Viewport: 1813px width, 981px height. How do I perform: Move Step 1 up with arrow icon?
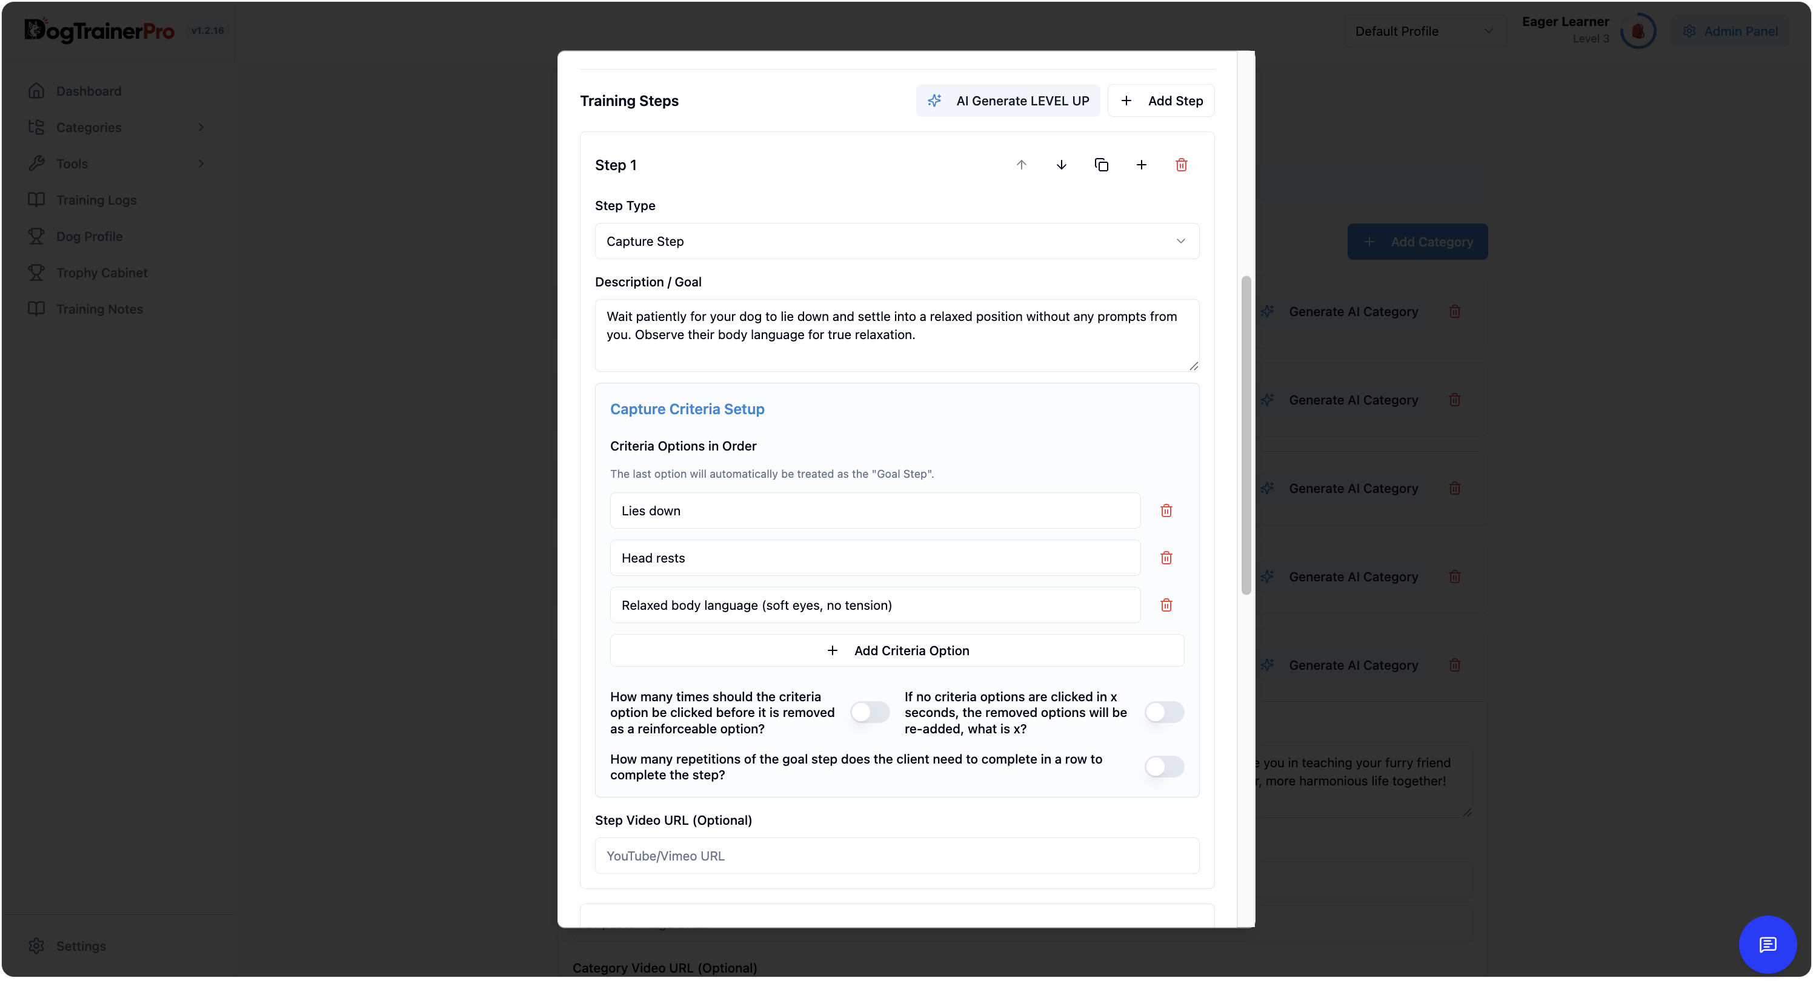click(x=1021, y=165)
